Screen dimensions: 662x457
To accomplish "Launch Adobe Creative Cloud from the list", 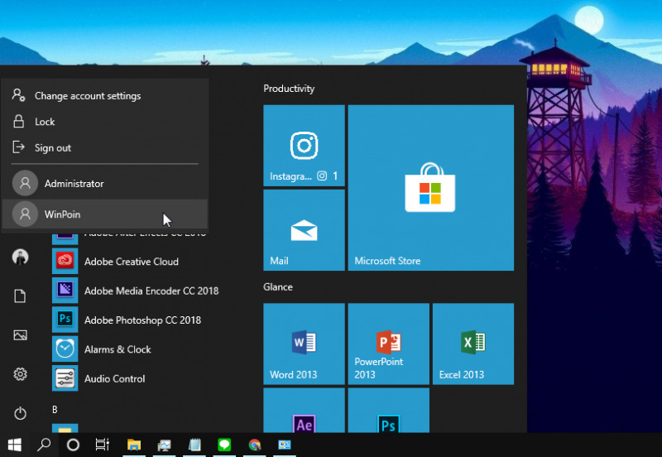I will (132, 262).
